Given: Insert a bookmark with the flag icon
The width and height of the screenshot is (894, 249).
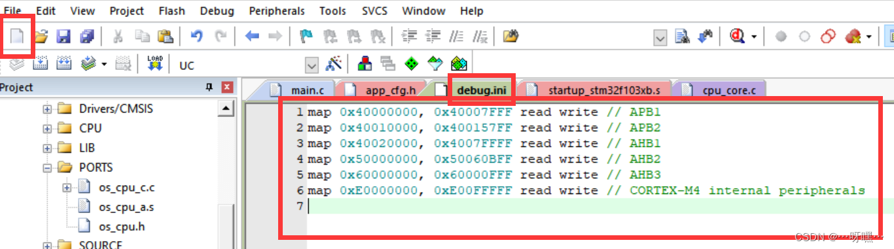Looking at the screenshot, I should coord(306,37).
